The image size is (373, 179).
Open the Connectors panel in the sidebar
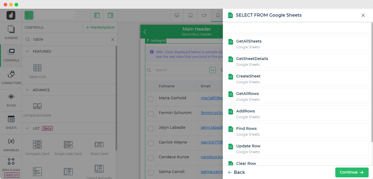pos(11,78)
